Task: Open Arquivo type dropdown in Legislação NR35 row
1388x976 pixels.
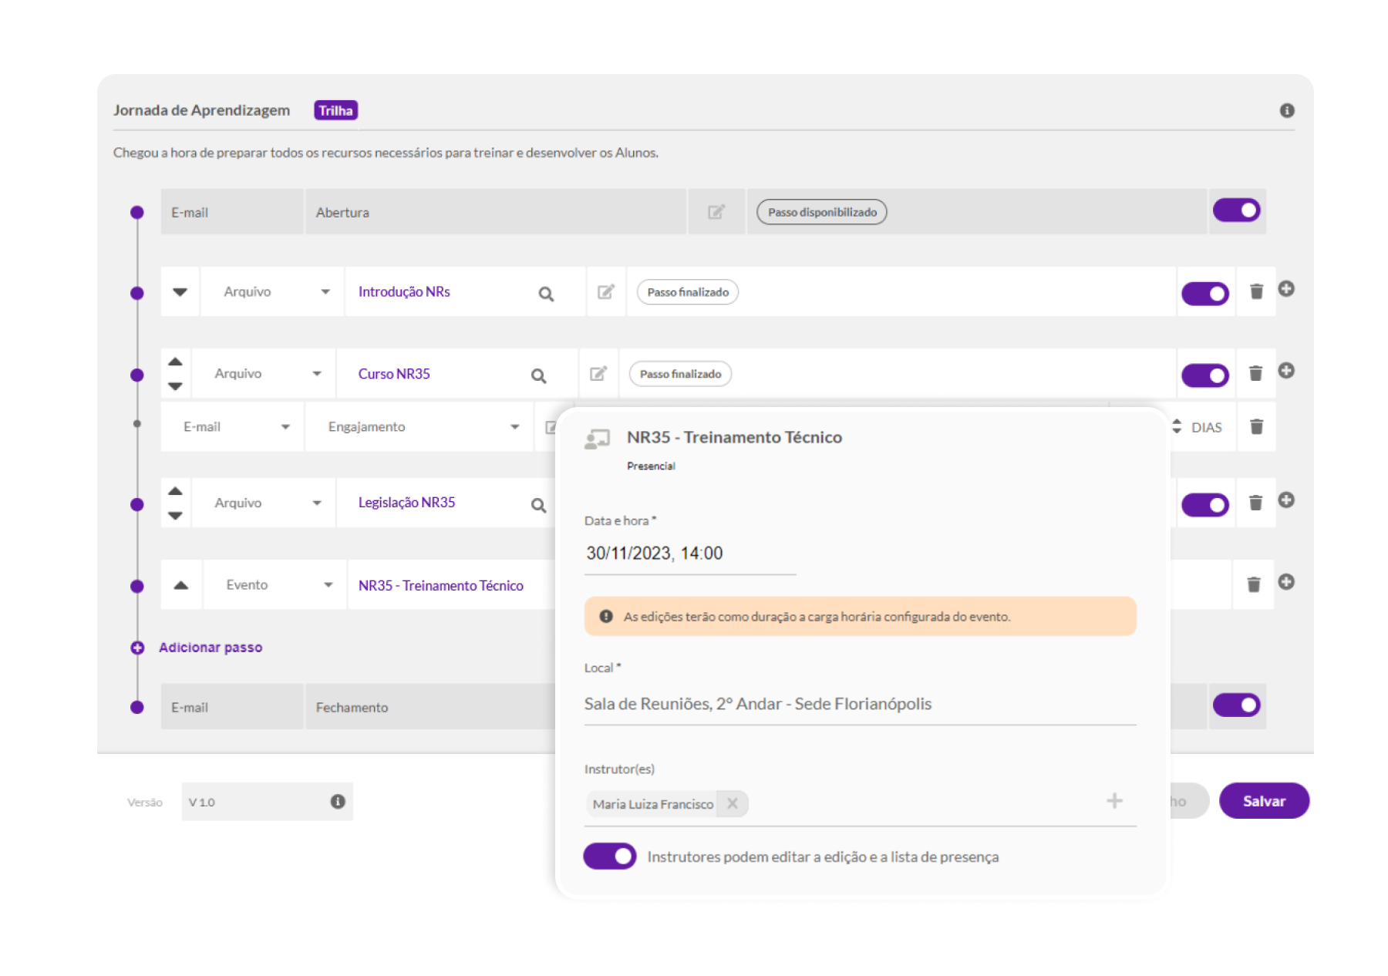Action: pyautogui.click(x=264, y=503)
